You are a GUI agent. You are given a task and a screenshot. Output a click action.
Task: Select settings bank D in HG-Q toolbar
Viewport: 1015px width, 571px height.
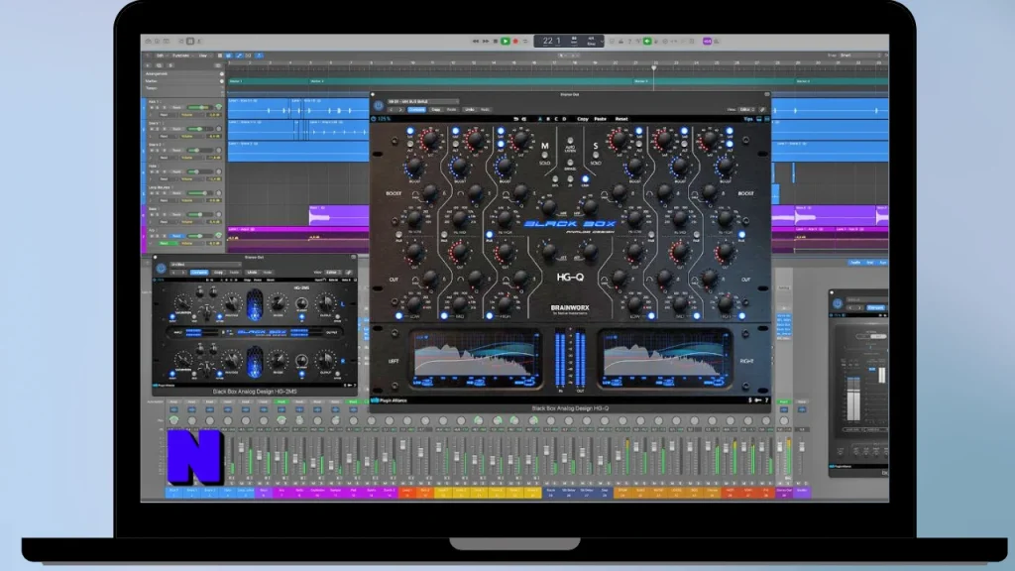[564, 119]
